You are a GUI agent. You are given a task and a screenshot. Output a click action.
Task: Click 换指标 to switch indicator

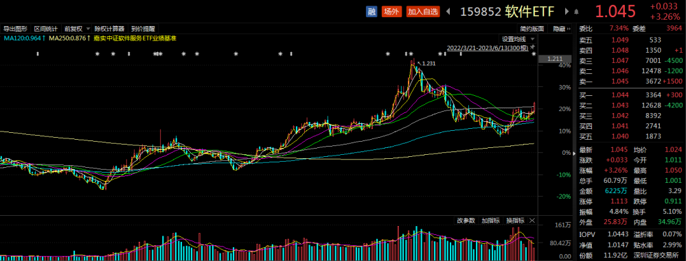pyautogui.click(x=515, y=221)
